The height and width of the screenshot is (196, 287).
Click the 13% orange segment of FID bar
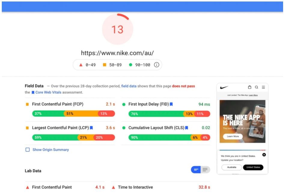(x=189, y=114)
